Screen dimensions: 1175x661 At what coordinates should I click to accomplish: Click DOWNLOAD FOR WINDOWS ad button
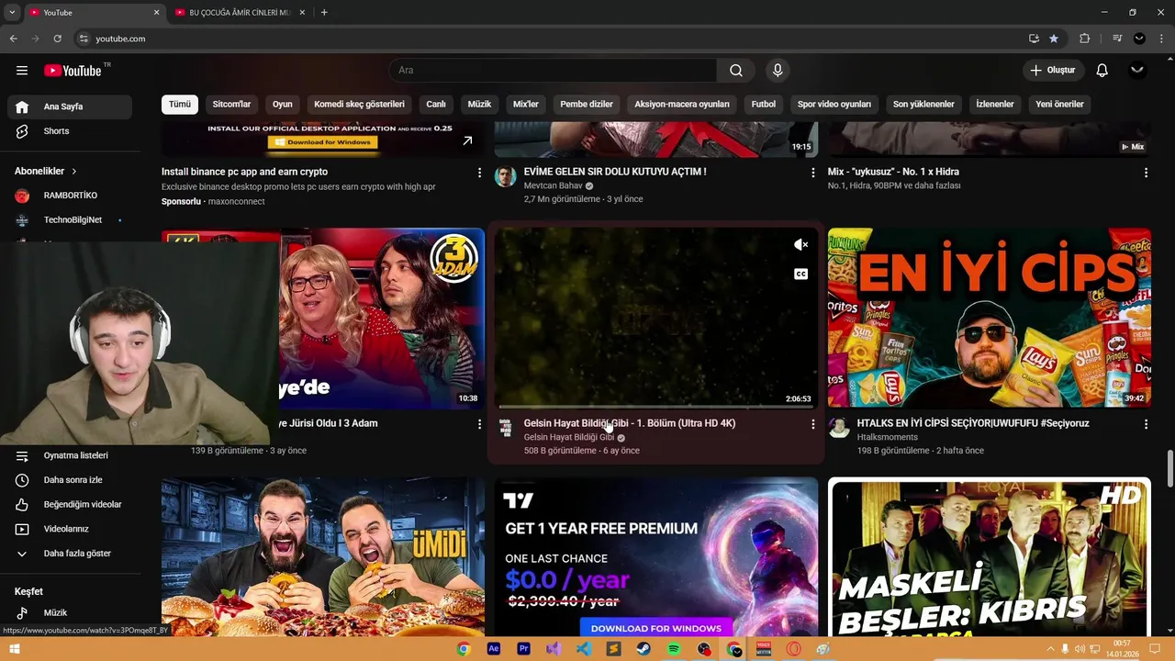point(656,628)
